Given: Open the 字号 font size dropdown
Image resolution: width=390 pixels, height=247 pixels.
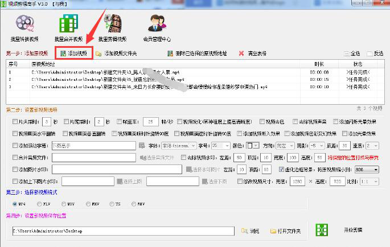Looking at the screenshot, I should (220, 146).
